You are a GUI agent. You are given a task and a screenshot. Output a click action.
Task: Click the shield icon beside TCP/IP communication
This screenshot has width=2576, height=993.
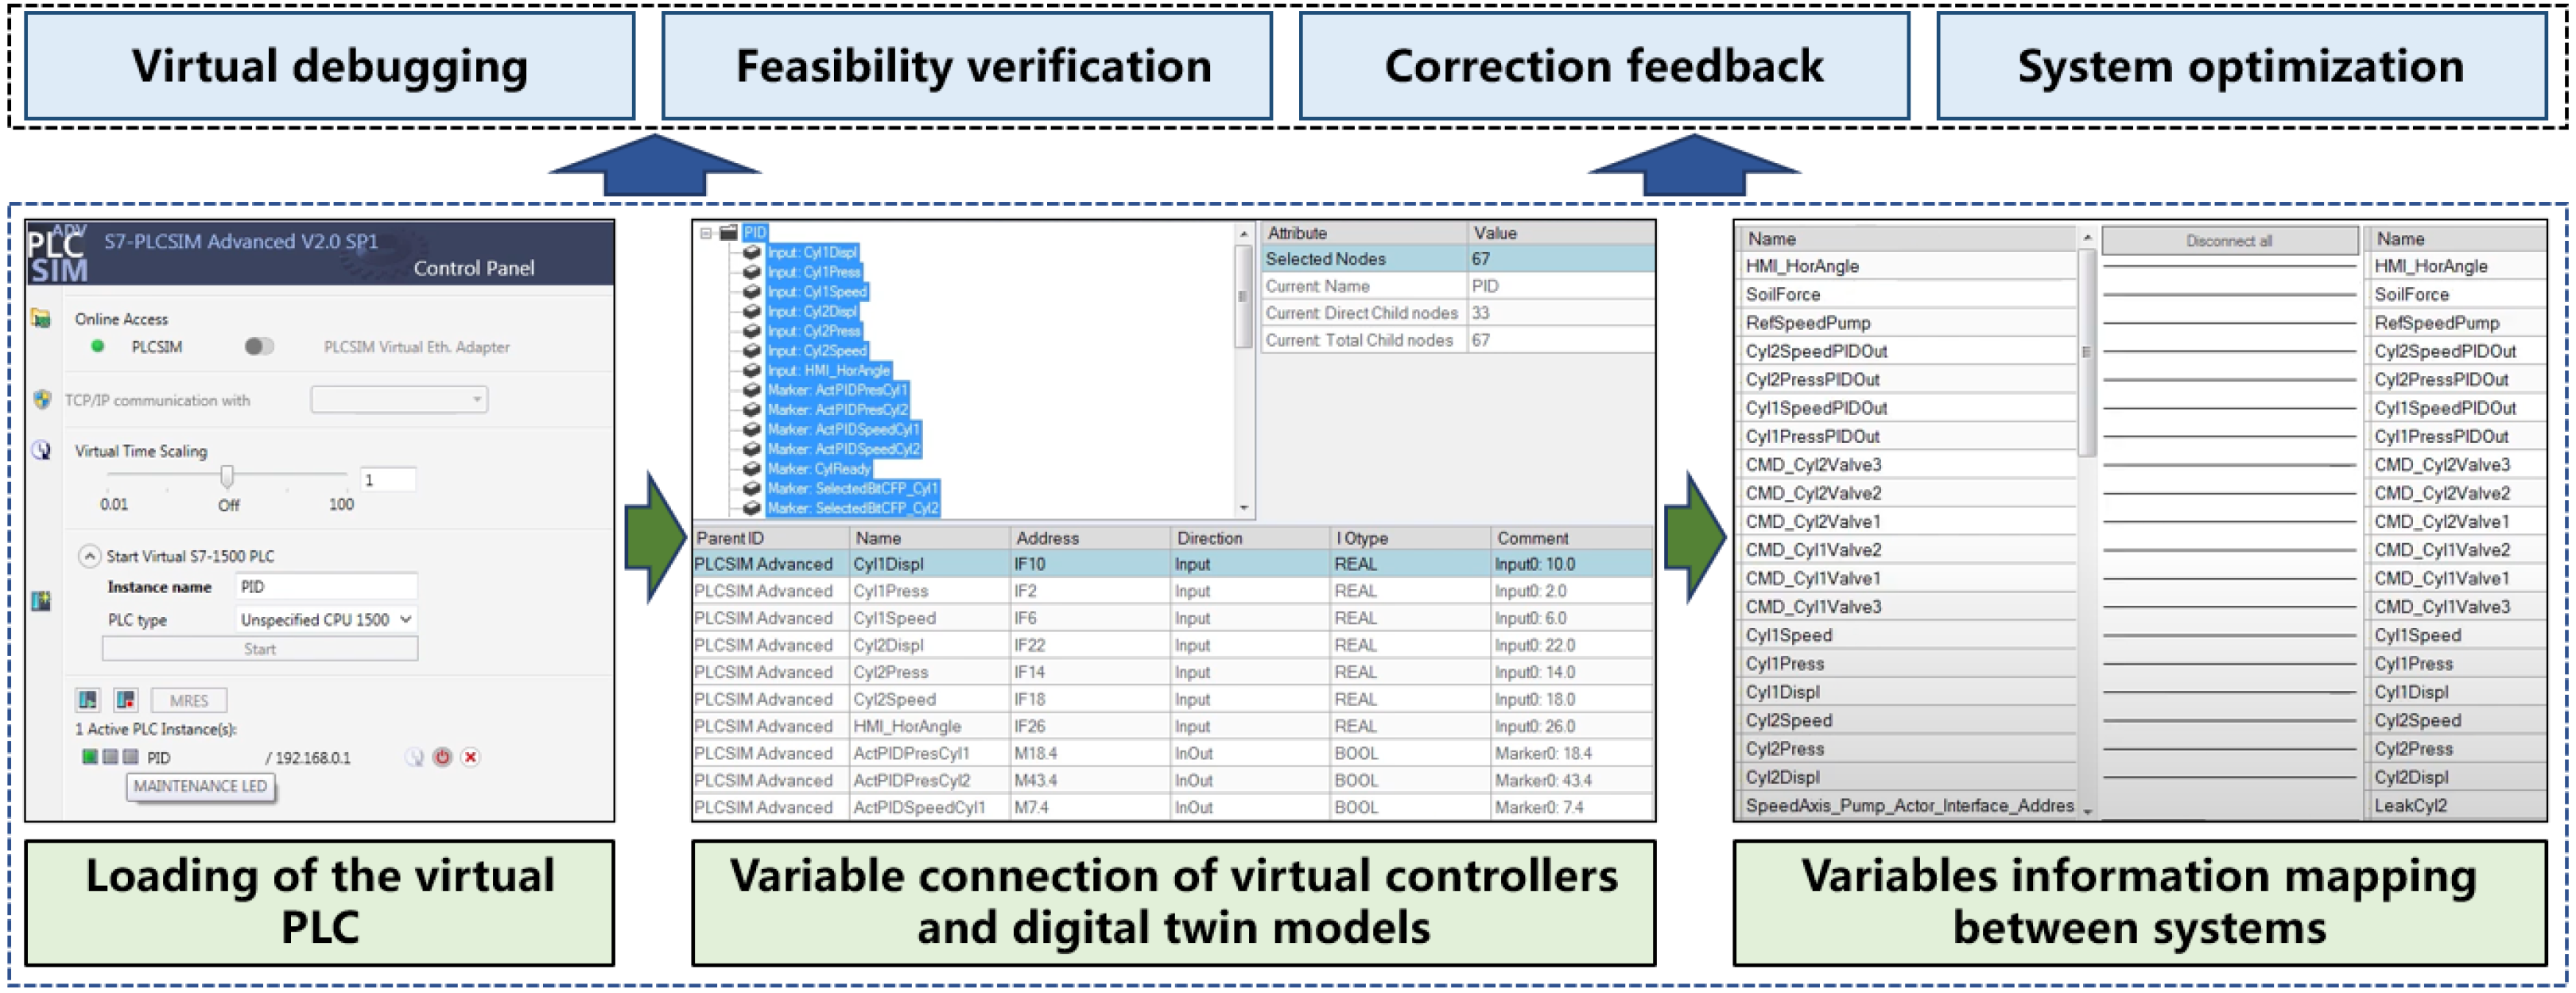[x=42, y=399]
